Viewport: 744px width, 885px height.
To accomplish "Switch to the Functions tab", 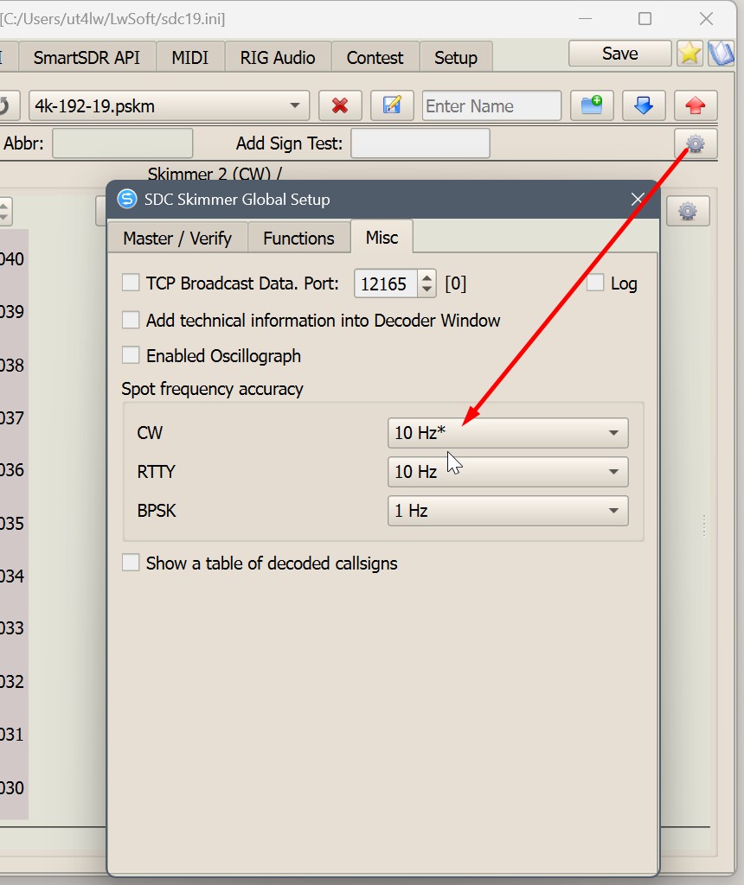I will (298, 239).
